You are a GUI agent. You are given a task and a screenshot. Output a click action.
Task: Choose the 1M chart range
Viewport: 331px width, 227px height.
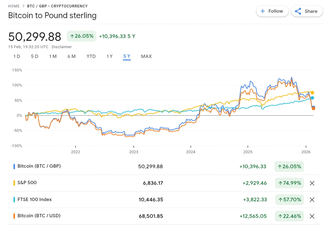53,56
